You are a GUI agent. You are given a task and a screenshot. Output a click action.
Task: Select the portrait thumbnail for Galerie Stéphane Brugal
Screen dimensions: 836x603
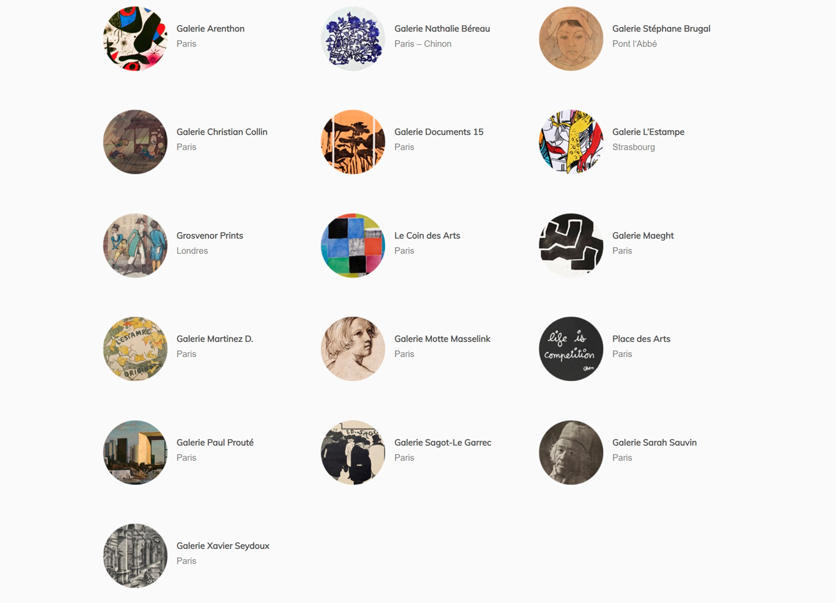(x=571, y=39)
